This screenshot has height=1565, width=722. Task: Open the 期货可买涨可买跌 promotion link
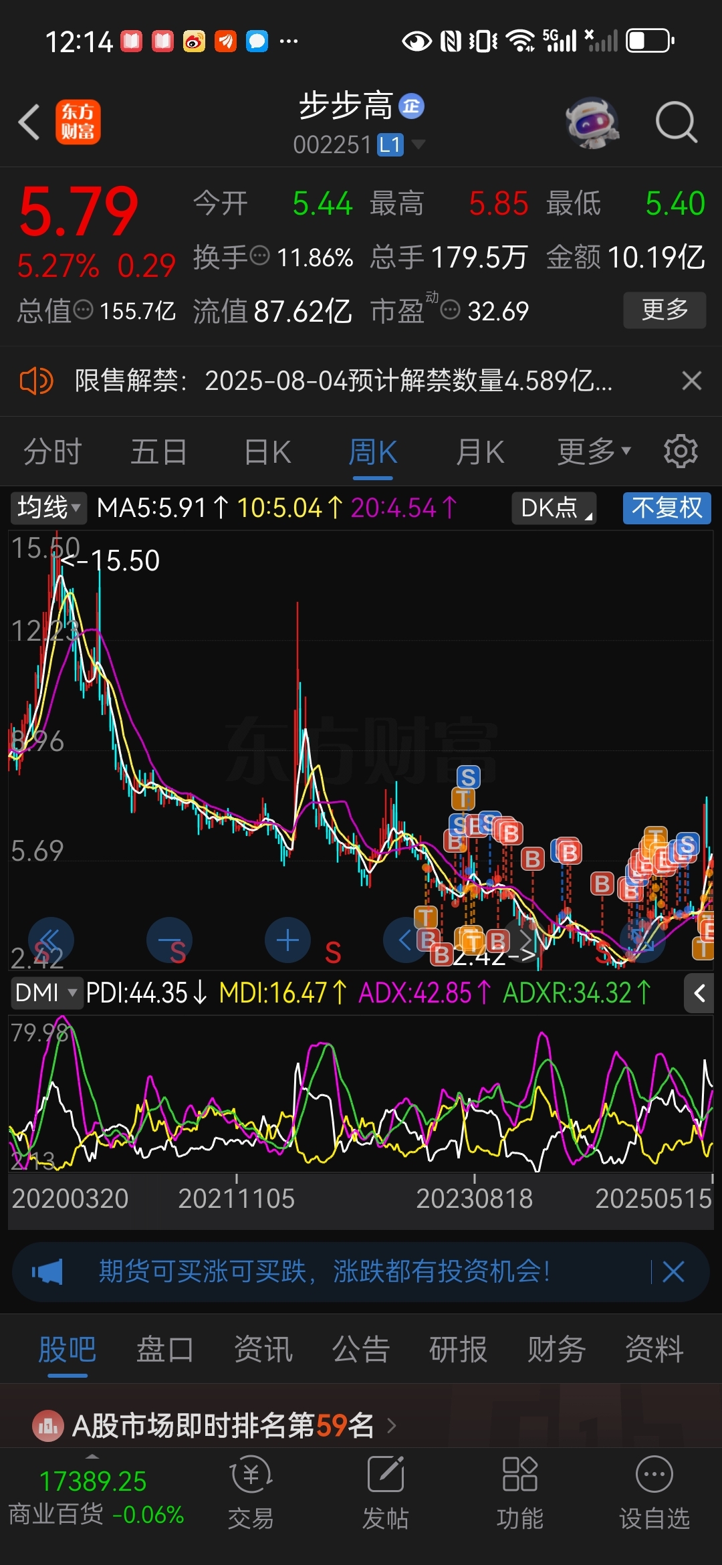pyautogui.click(x=324, y=1271)
